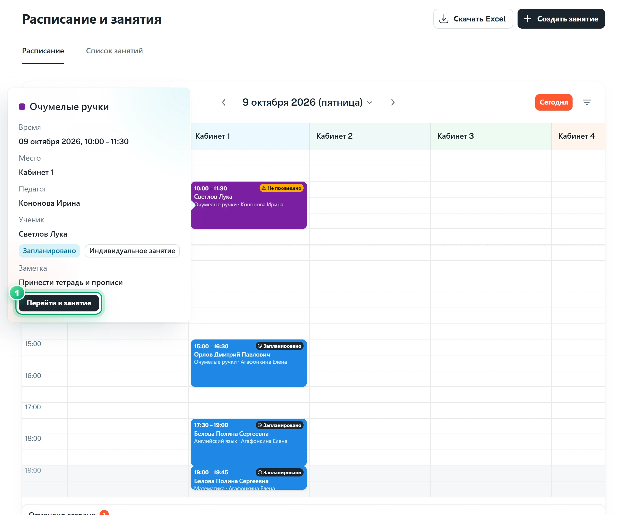This screenshot has width=627, height=515.
Task: Click the download icon in Скачать Excel
Action: pyautogui.click(x=443, y=19)
